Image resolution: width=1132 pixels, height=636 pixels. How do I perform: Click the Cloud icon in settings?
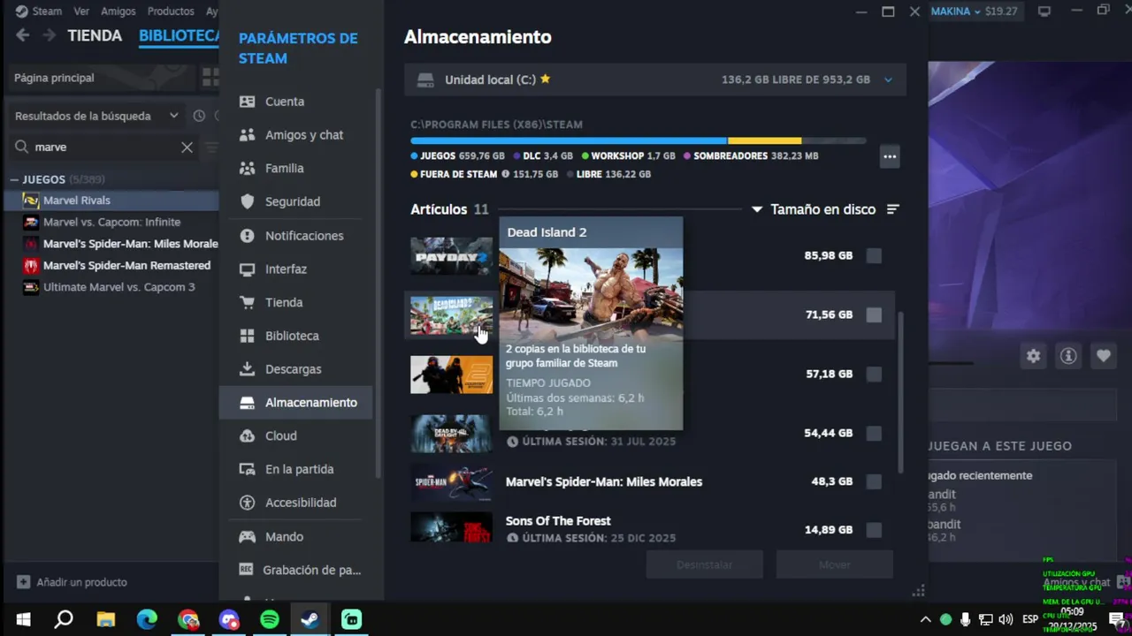pyautogui.click(x=248, y=436)
